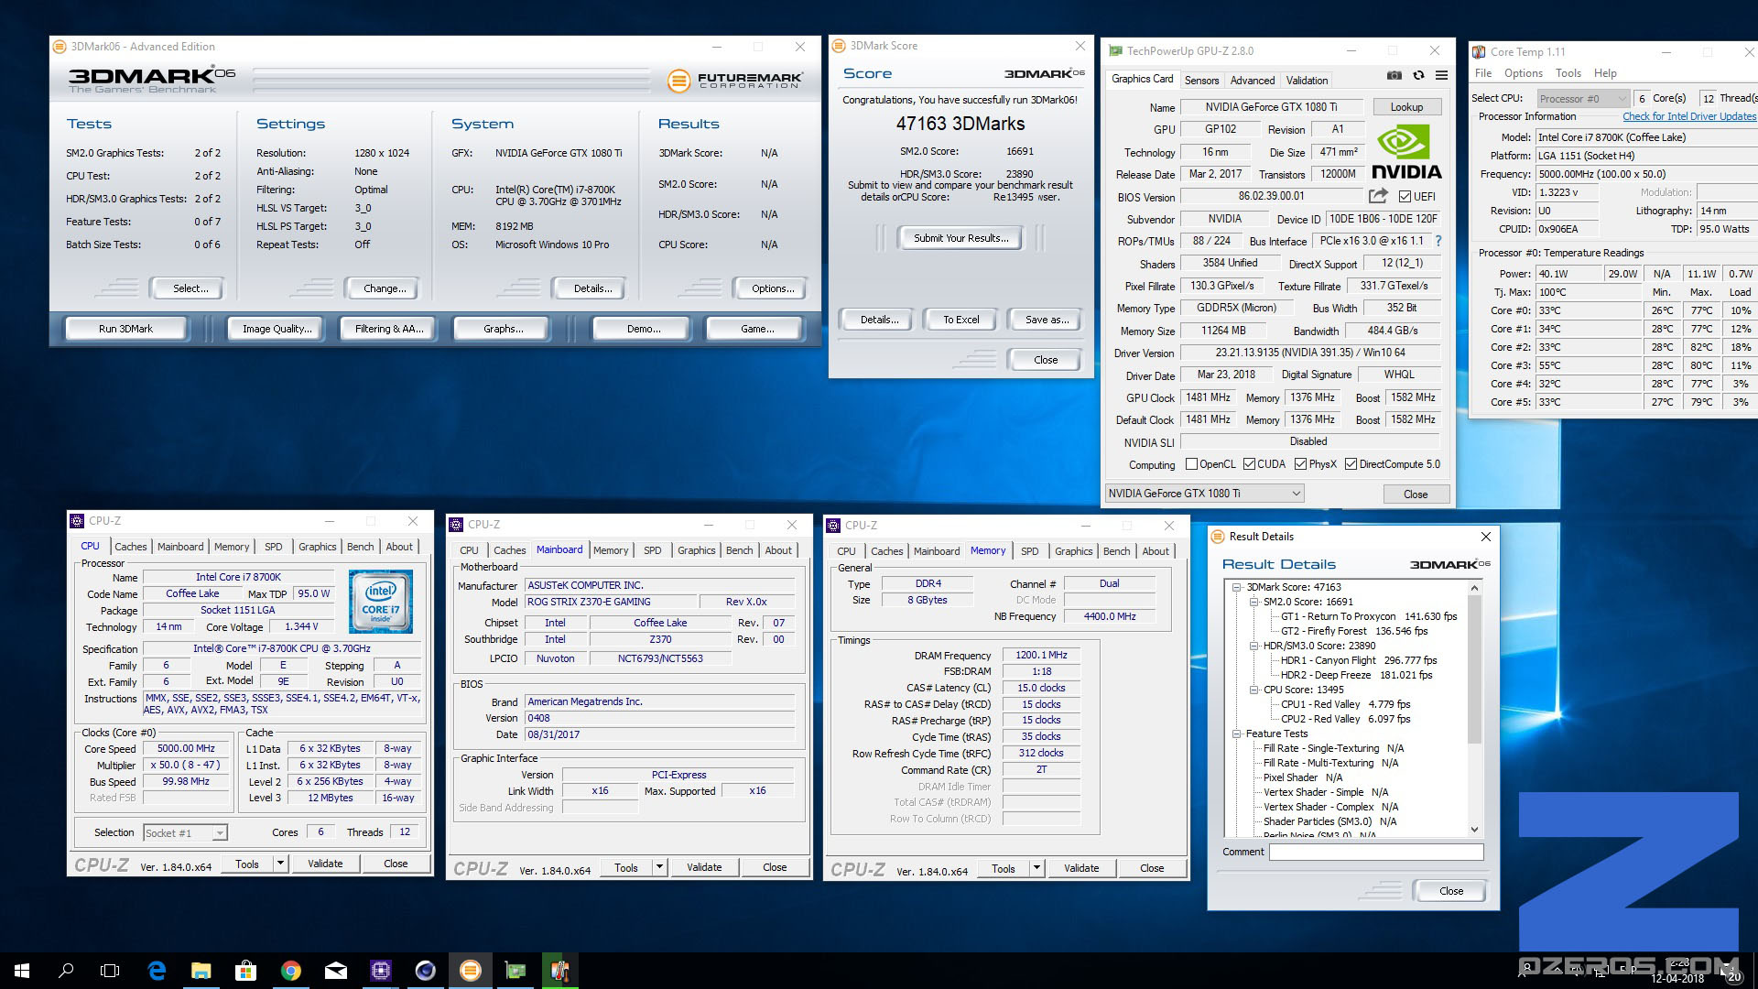Open the GPU-Z hamburger menu
This screenshot has height=989, width=1758.
click(1441, 76)
